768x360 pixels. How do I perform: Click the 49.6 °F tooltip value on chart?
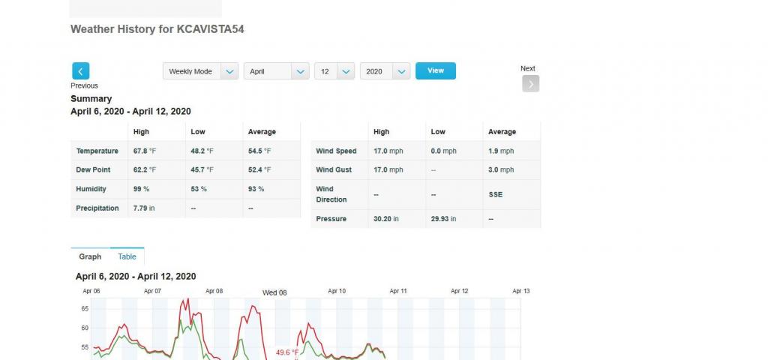tap(287, 352)
